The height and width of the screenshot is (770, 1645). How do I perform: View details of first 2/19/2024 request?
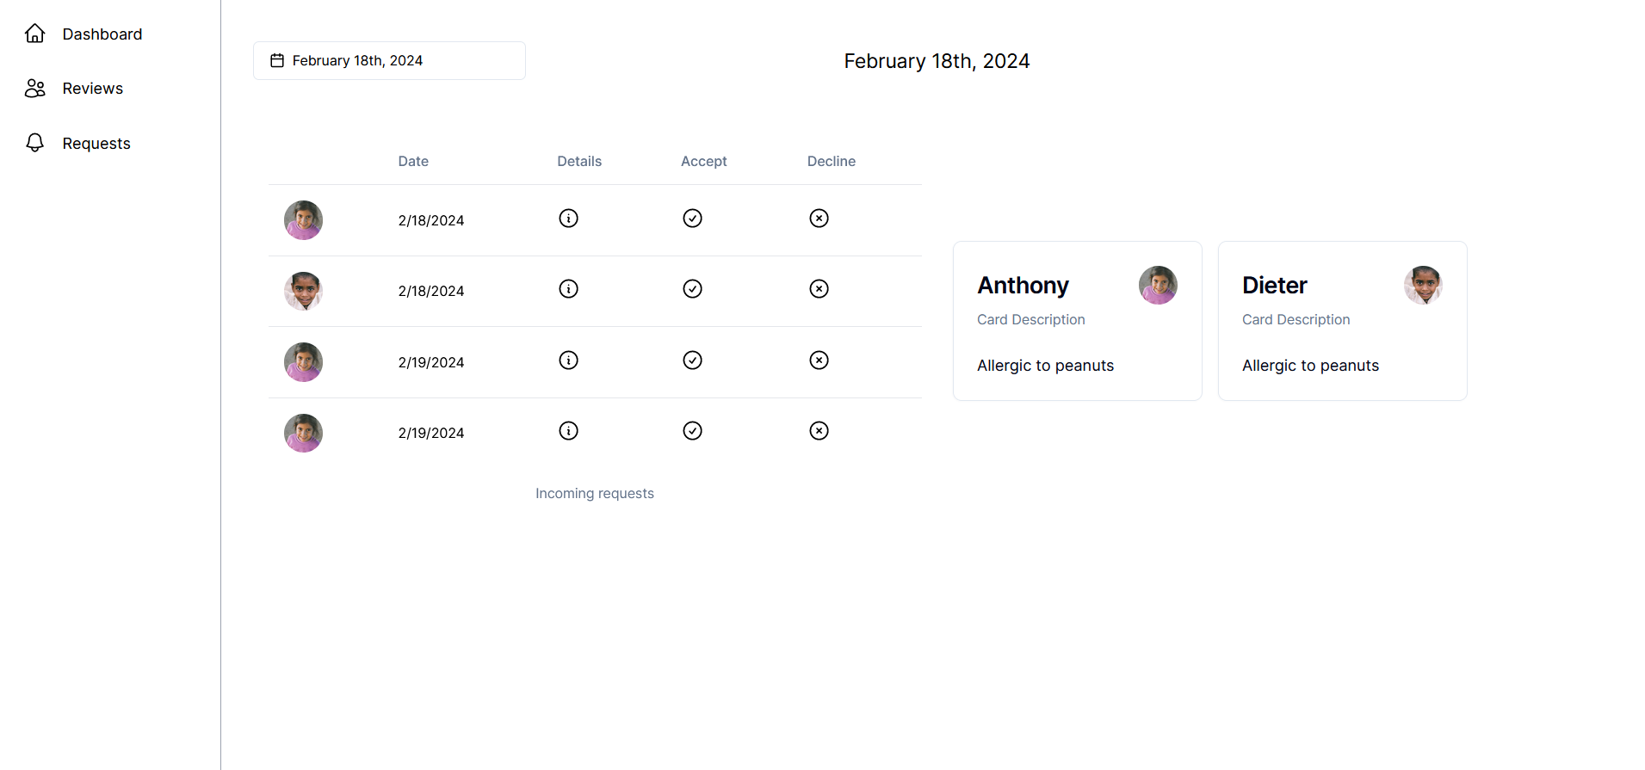point(568,360)
